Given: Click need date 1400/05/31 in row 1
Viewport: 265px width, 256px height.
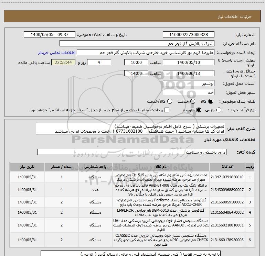Looking at the screenshot, I should point(27,177).
